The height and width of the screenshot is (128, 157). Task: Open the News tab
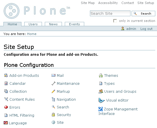pos(53,24)
